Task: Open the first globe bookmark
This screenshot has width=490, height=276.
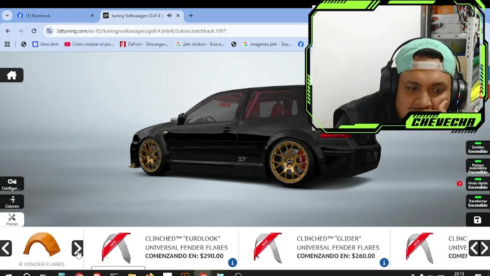Action: 24,44
